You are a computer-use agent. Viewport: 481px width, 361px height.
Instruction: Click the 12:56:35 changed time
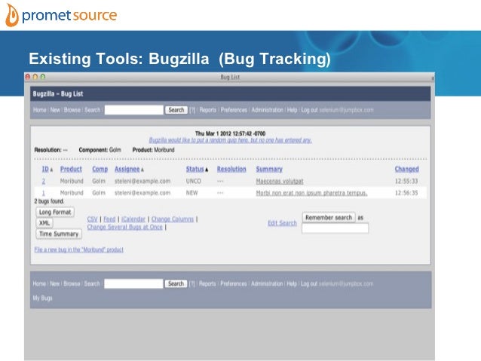[x=406, y=193]
